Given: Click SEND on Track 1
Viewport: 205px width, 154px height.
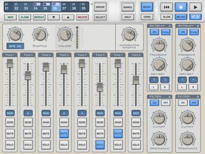Looking at the screenshot, I should click(x=10, y=122).
